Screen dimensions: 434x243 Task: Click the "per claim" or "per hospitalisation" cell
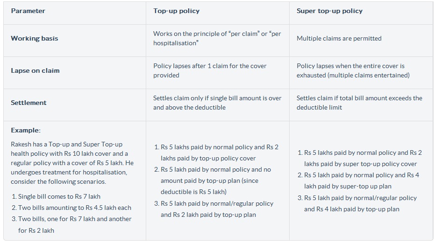pyautogui.click(x=217, y=38)
